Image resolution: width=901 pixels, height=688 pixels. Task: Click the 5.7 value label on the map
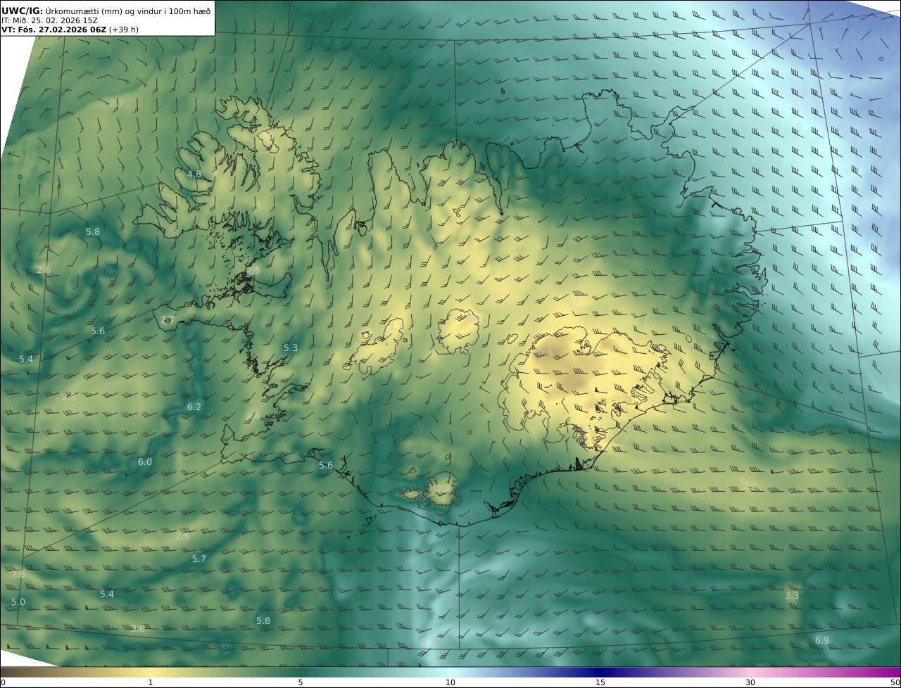tap(199, 559)
